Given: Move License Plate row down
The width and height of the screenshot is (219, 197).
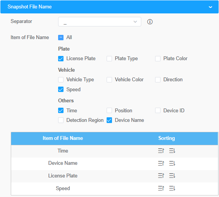Looking at the screenshot, I should pos(172,176).
